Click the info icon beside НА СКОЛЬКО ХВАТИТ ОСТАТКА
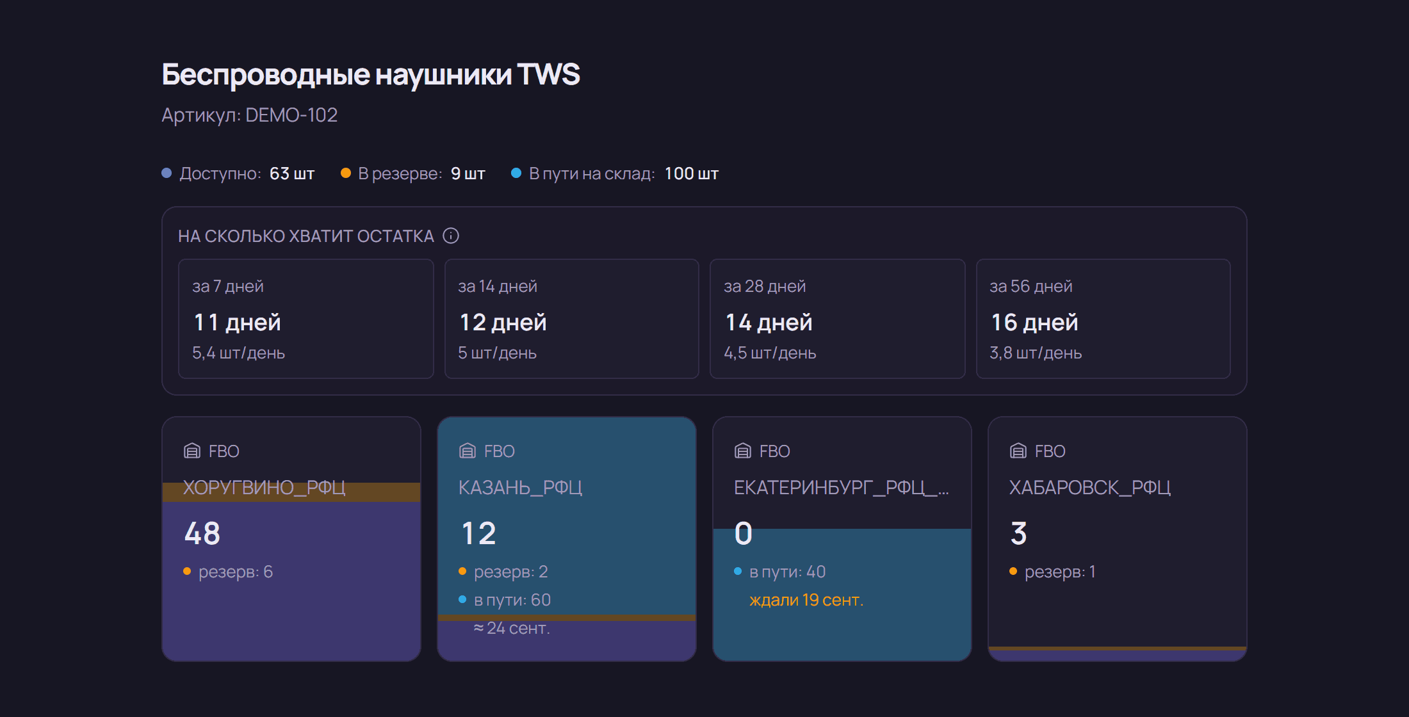This screenshot has width=1409, height=717. click(451, 236)
